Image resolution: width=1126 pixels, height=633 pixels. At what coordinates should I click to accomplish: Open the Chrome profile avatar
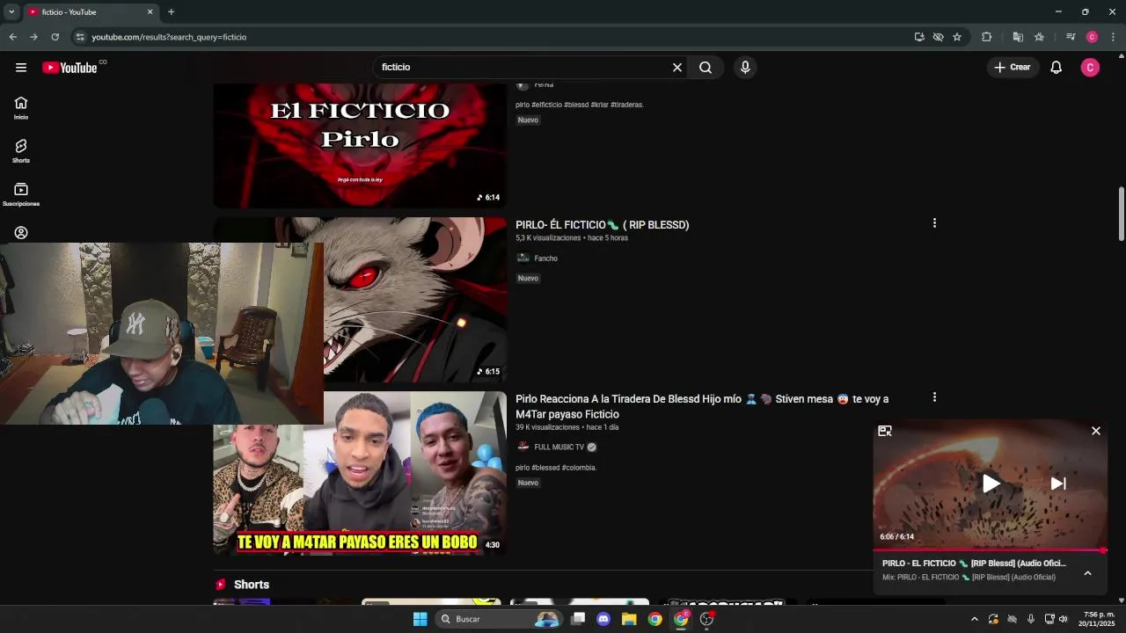(1092, 37)
